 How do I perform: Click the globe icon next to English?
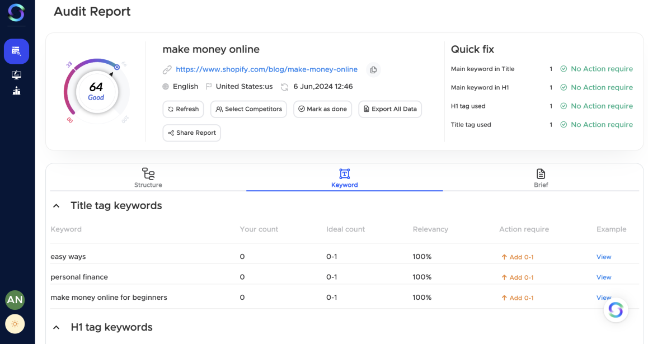166,87
